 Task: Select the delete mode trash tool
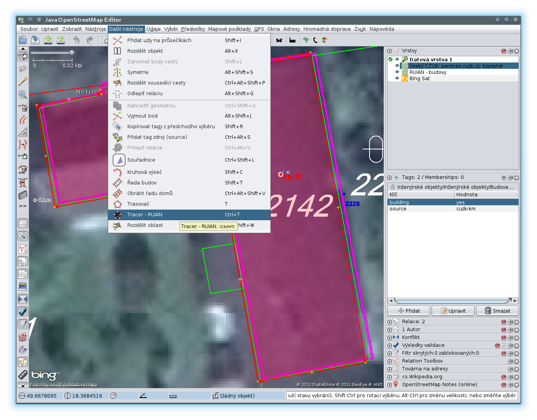tap(23, 107)
